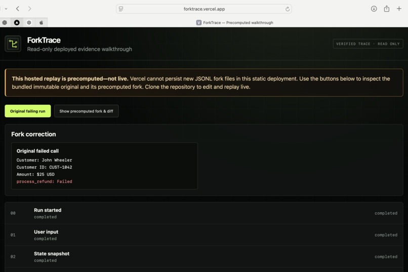Viewport: 408px width, 272px height.
Task: Click completed status at right of State snapshot
Action: click(386, 257)
